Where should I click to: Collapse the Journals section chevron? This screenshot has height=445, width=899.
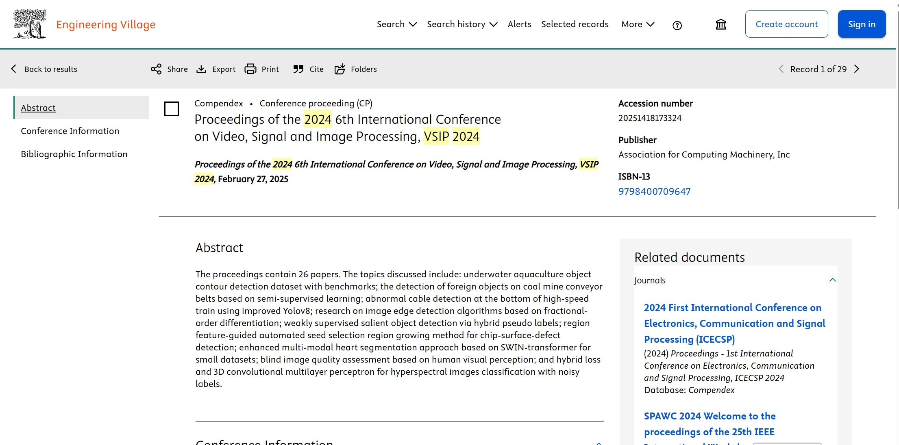[x=833, y=280]
